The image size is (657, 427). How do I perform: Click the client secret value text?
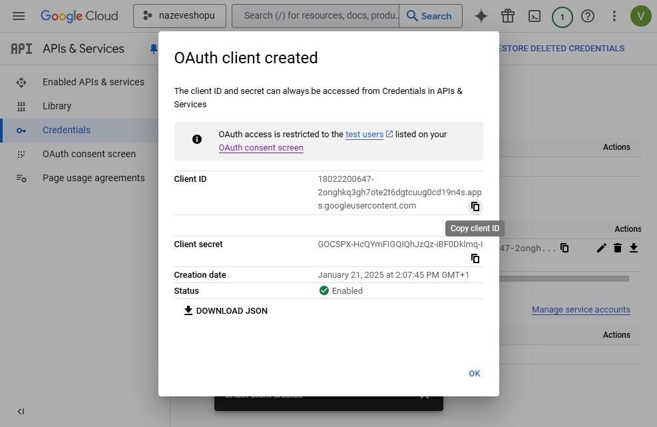[400, 244]
